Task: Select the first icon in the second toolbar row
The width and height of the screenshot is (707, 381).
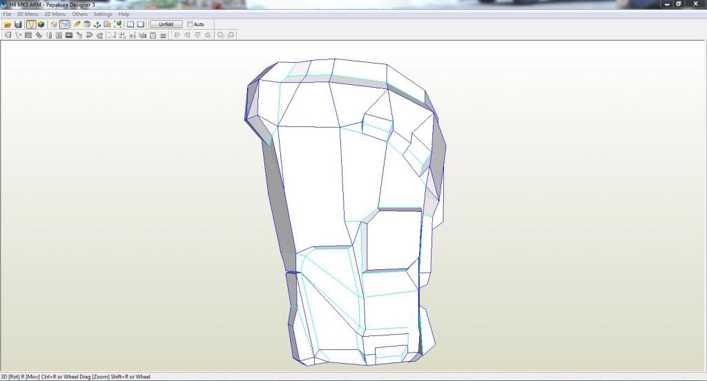Action: click(x=8, y=35)
